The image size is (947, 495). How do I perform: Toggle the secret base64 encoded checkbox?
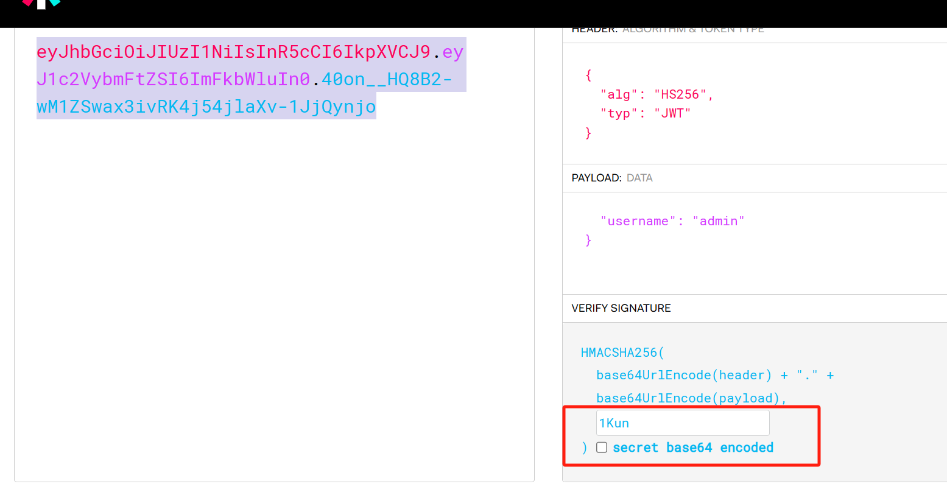(602, 448)
